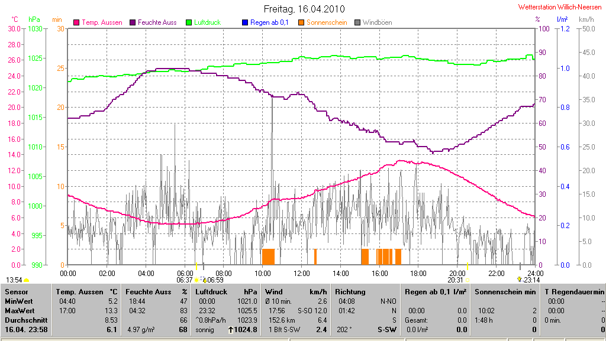Click the 16.04. 23:58 timestamp
This screenshot has width=606, height=341.
[26, 330]
